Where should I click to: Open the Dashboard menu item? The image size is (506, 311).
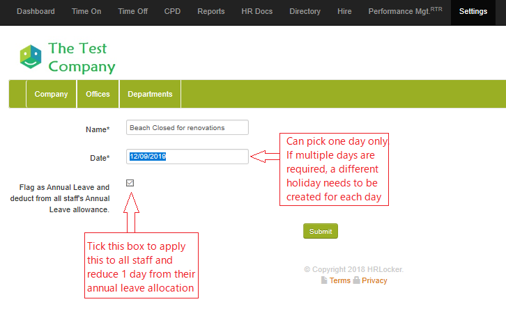tap(36, 12)
